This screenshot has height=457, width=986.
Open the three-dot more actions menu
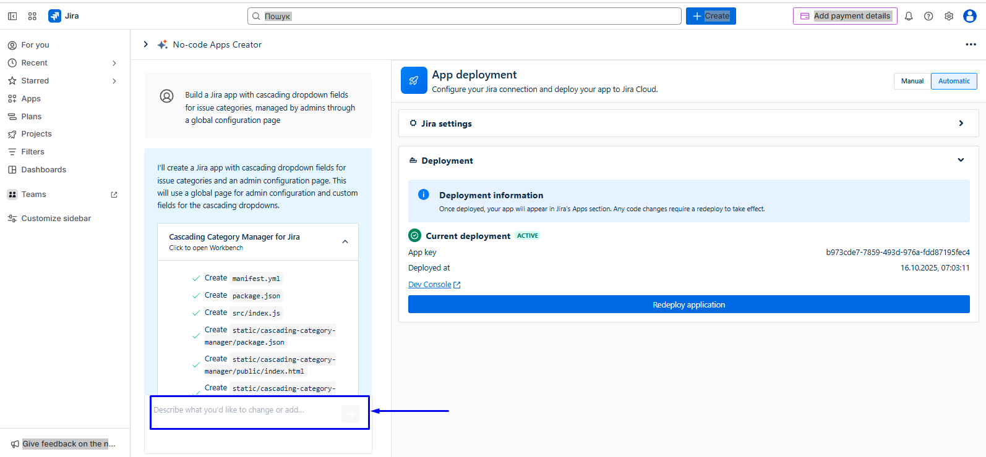click(x=971, y=44)
